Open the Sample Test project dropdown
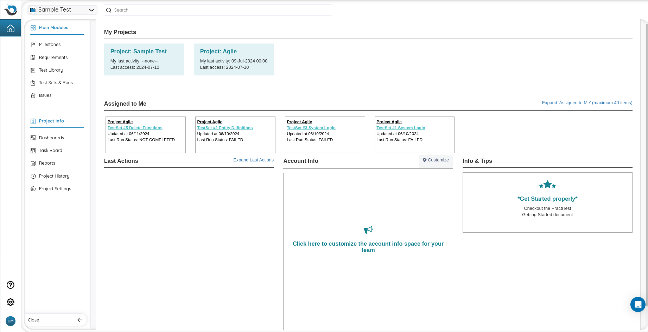 point(62,10)
